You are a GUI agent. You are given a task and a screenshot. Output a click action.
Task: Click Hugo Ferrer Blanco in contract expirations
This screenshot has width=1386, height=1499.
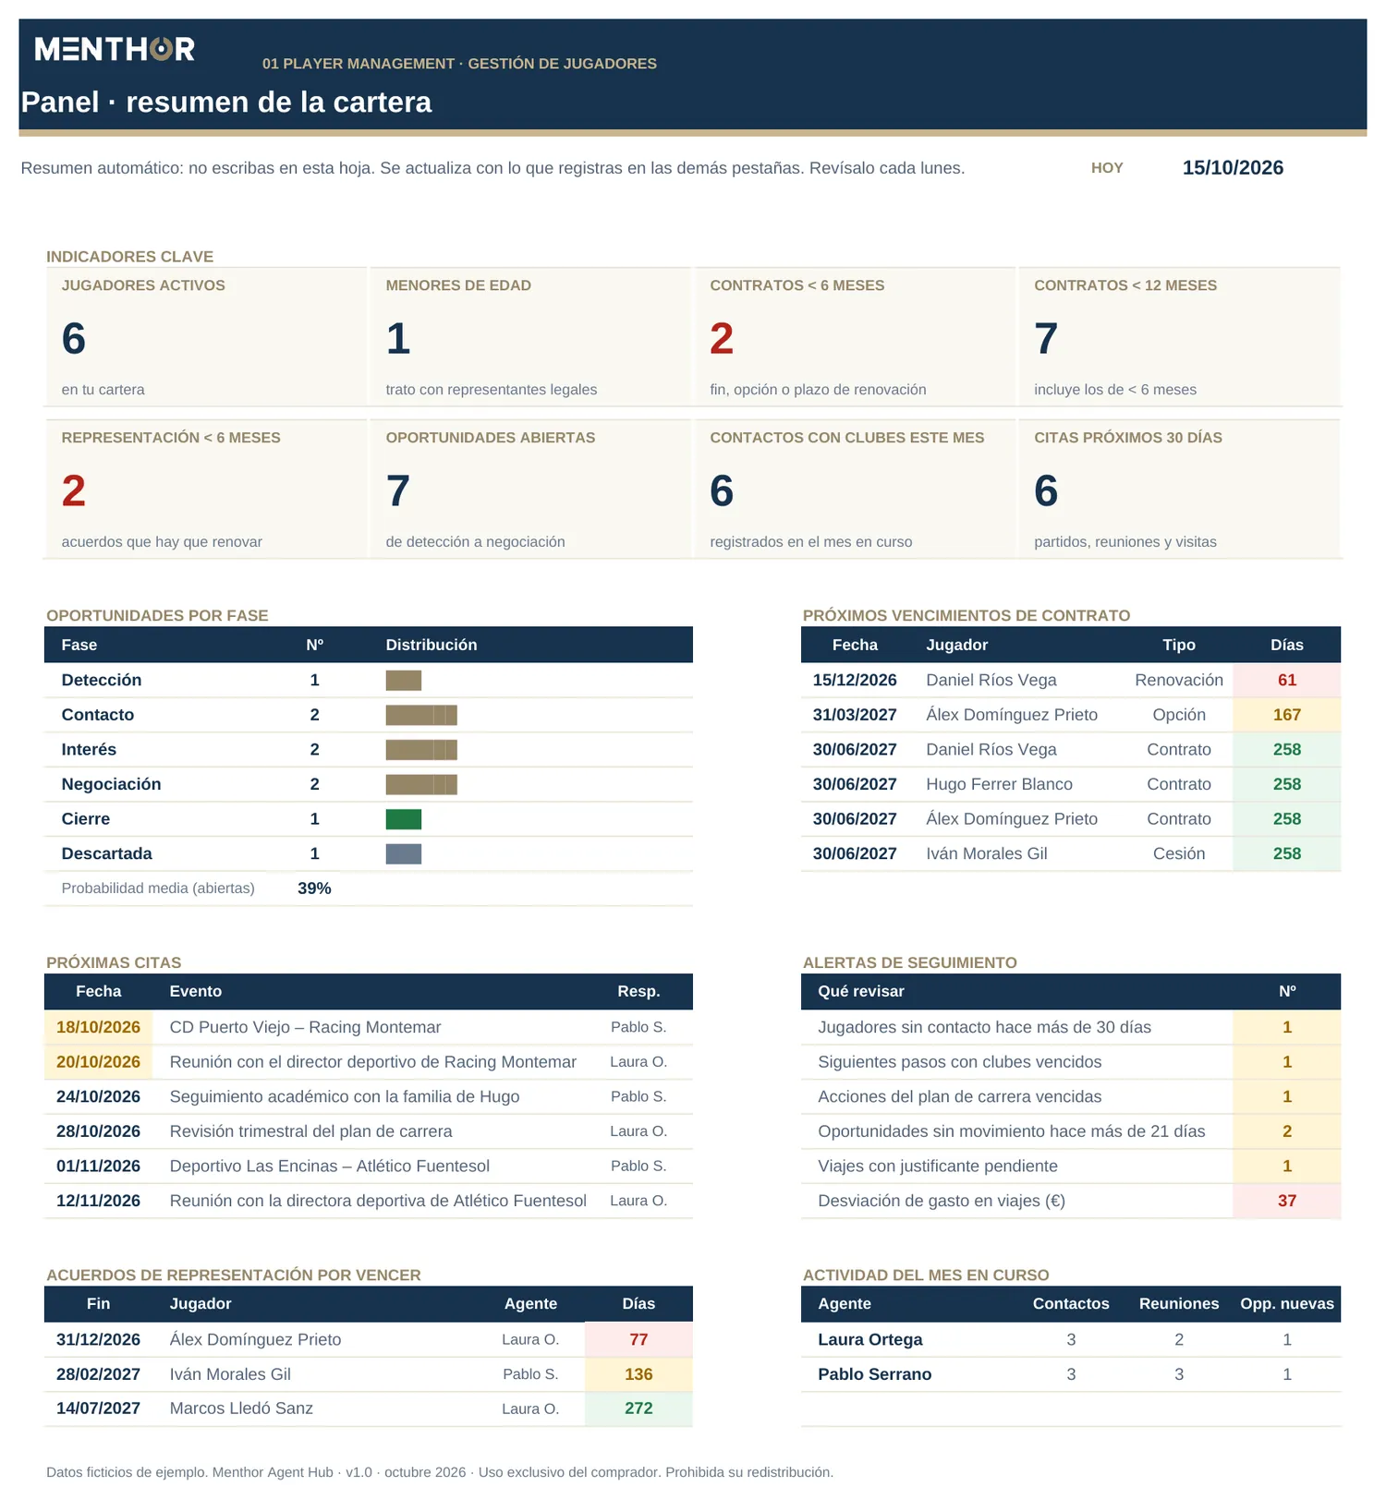point(1000,784)
